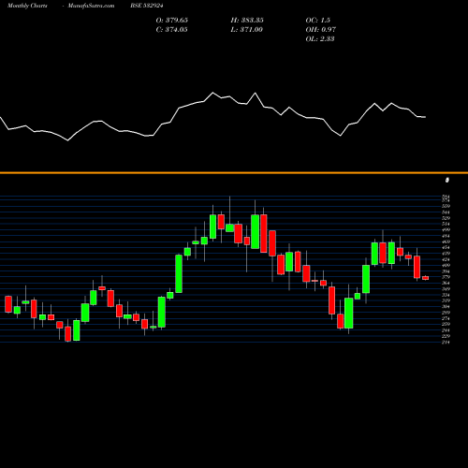This screenshot has height=468, width=468.
Task: Click the orange horizontal separator line between the two charts
Action: click(x=234, y=172)
